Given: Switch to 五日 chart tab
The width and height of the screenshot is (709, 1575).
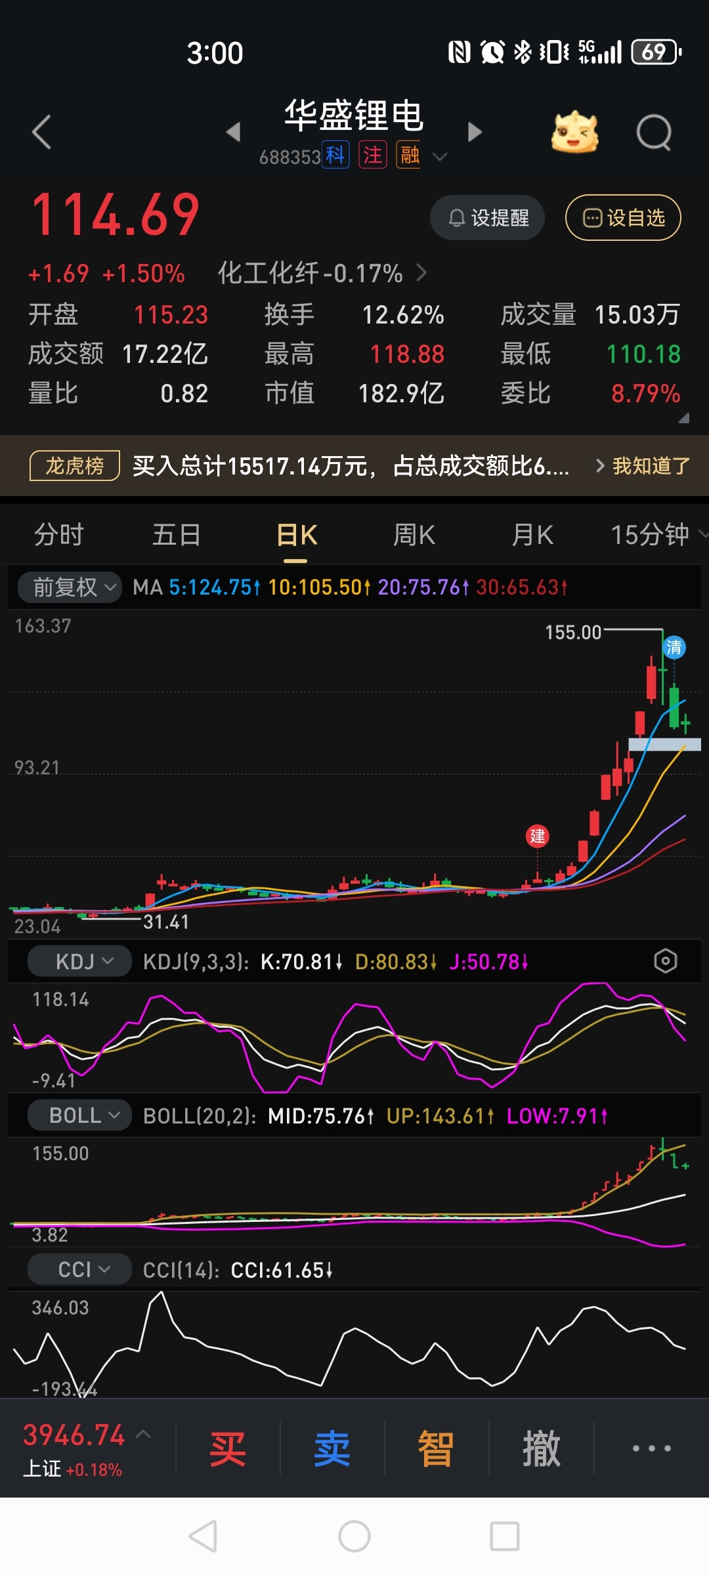Looking at the screenshot, I should [177, 535].
